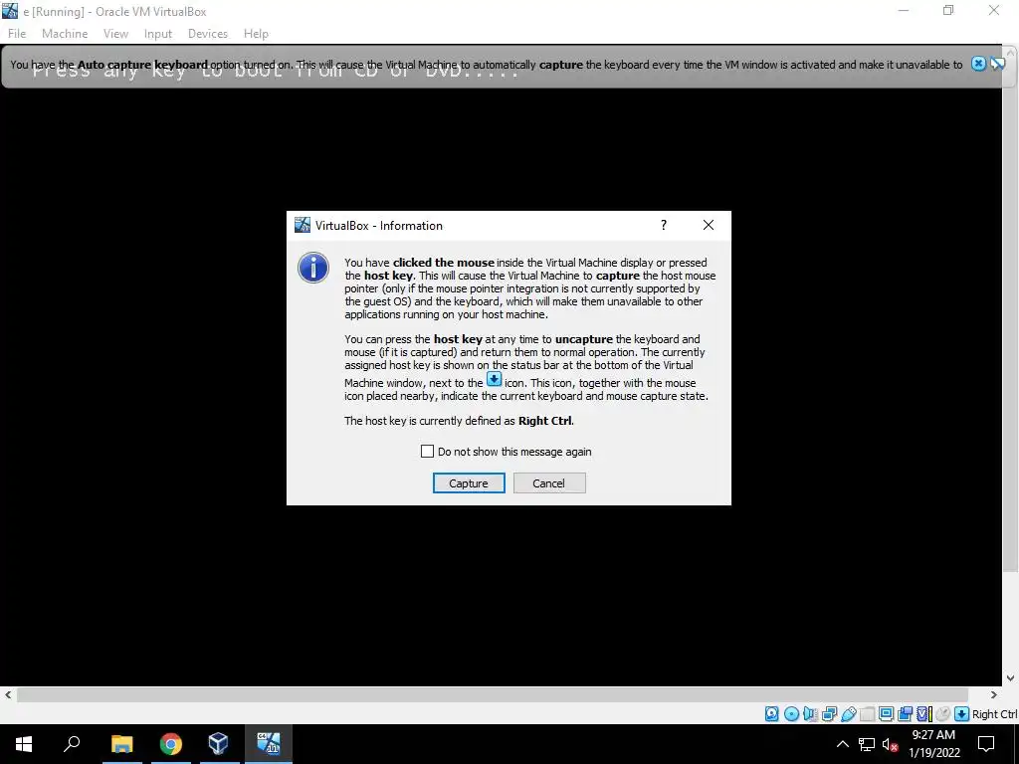Click the horizontal scrollbar right arrow
The height and width of the screenshot is (764, 1019).
pos(994,695)
